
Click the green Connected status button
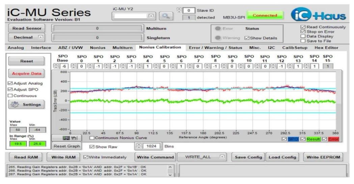tap(265, 15)
